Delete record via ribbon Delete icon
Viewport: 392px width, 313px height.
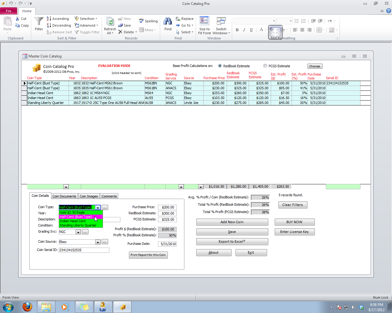tap(120, 32)
